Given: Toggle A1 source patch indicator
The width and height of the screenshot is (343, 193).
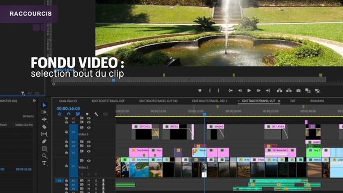Looking at the screenshot, I should tap(59, 181).
